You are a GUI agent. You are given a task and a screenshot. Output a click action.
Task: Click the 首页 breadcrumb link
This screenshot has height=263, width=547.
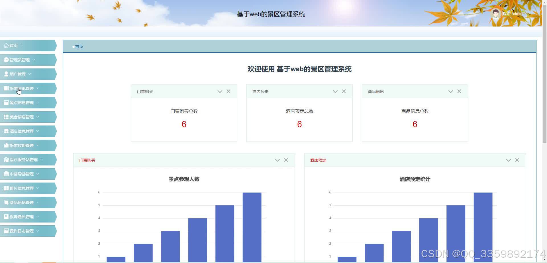point(79,46)
